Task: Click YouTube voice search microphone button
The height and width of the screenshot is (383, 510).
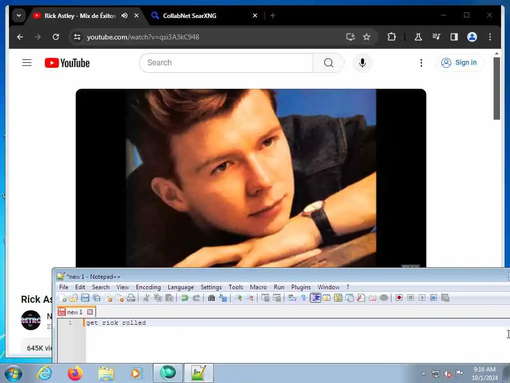Action: tap(363, 62)
